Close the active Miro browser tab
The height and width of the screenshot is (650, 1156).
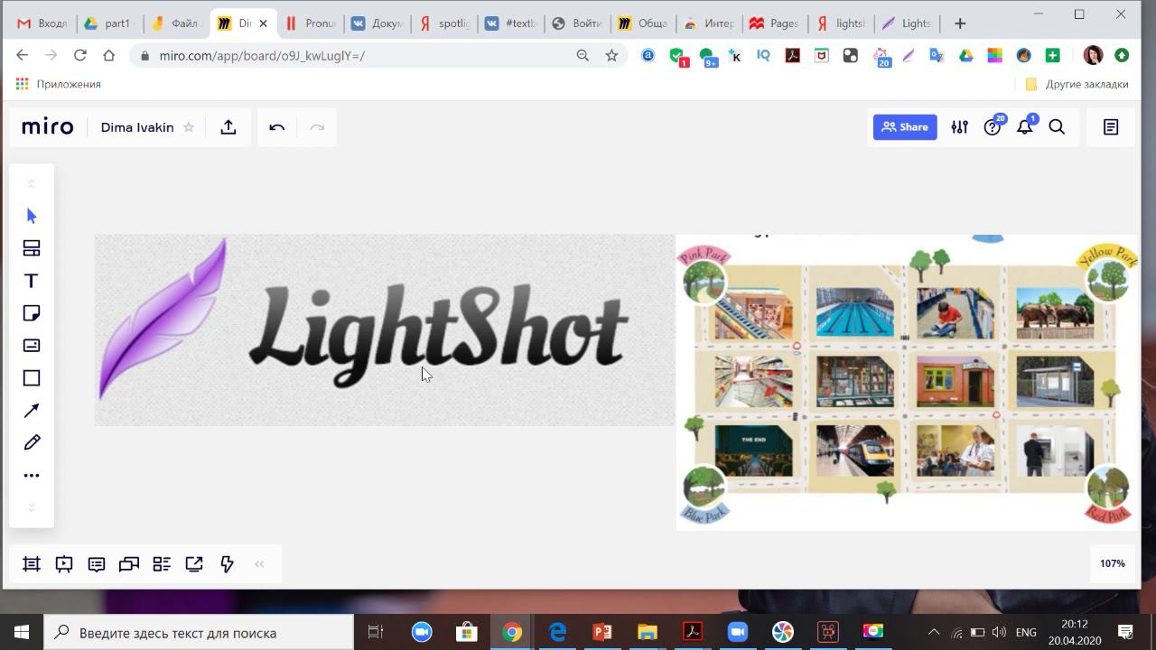click(x=263, y=23)
